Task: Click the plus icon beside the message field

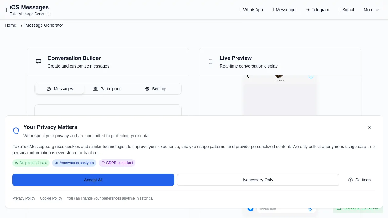Action: coord(250,209)
